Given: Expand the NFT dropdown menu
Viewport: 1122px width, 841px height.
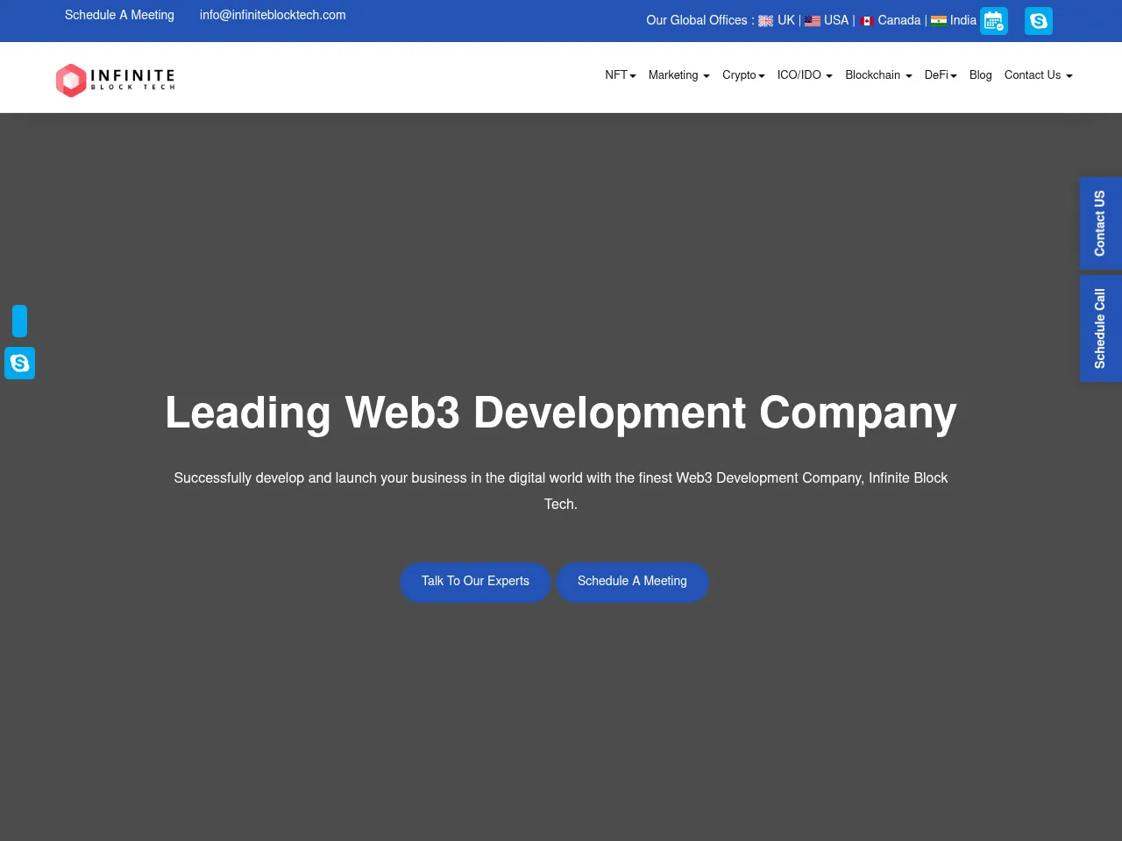Looking at the screenshot, I should tap(620, 75).
